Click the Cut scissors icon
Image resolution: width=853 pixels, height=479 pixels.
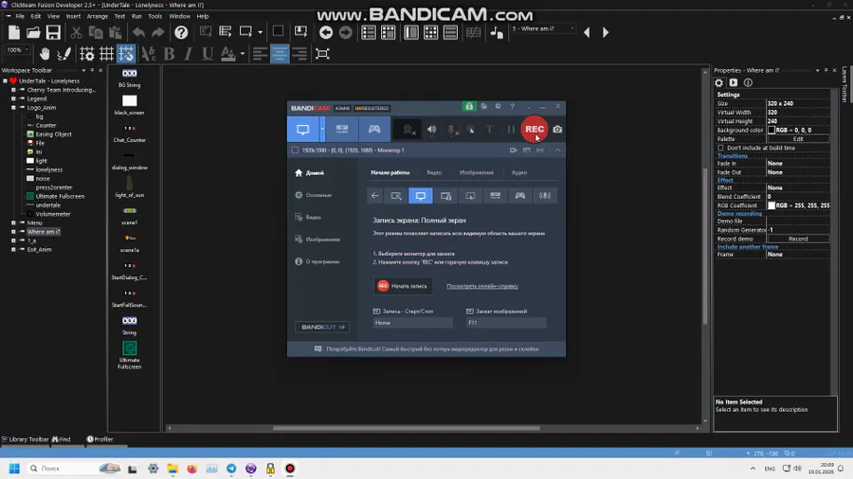click(x=76, y=32)
